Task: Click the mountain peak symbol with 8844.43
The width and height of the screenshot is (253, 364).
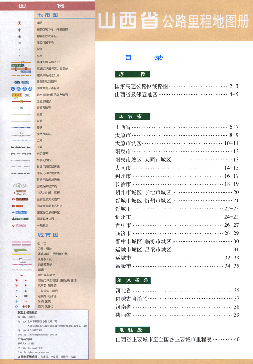Action: 20,193
